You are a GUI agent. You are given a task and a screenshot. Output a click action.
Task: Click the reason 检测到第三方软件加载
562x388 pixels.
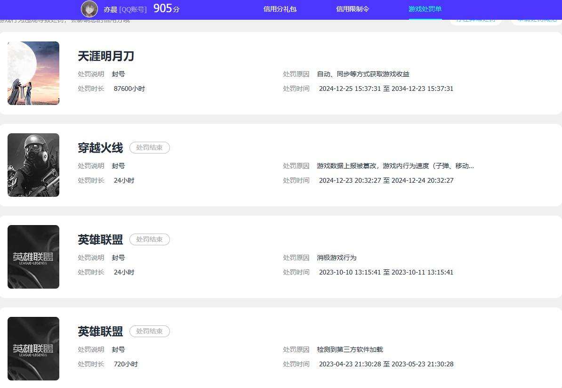click(x=350, y=350)
